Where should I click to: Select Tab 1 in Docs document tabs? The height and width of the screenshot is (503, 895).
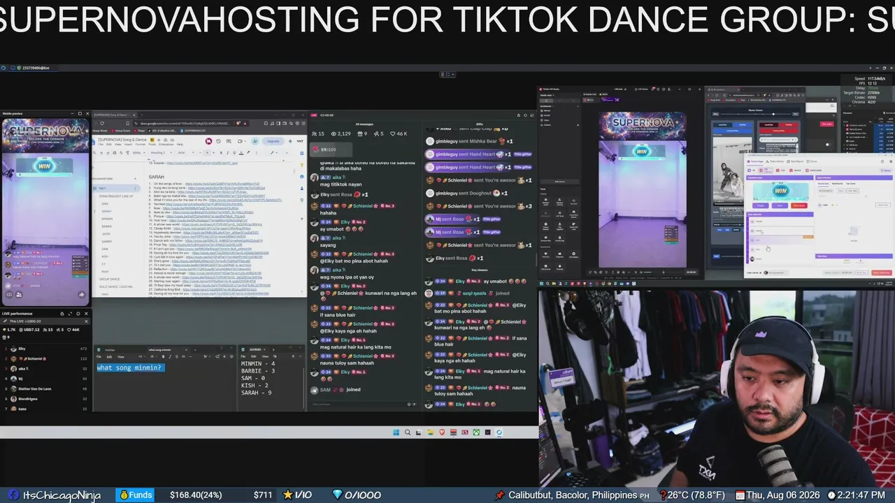pyautogui.click(x=116, y=189)
